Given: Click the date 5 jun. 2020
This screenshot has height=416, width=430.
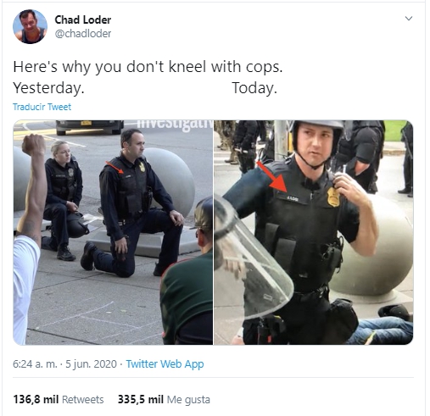Looking at the screenshot, I should 91,363.
